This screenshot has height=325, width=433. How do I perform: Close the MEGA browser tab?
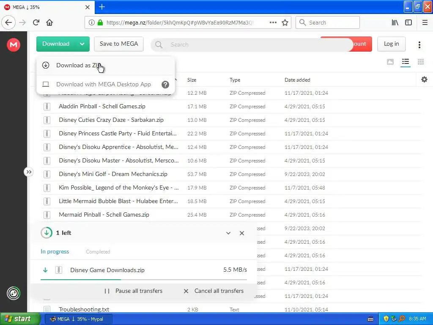88,7
